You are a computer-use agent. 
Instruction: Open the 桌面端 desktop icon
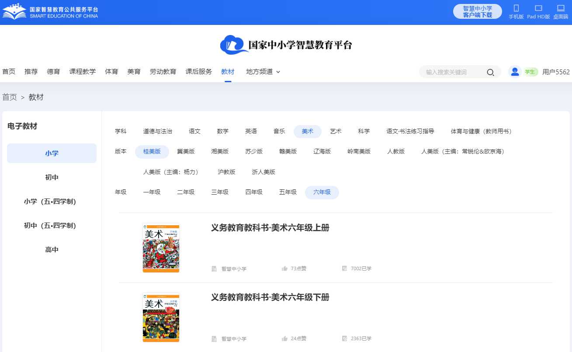(x=561, y=8)
